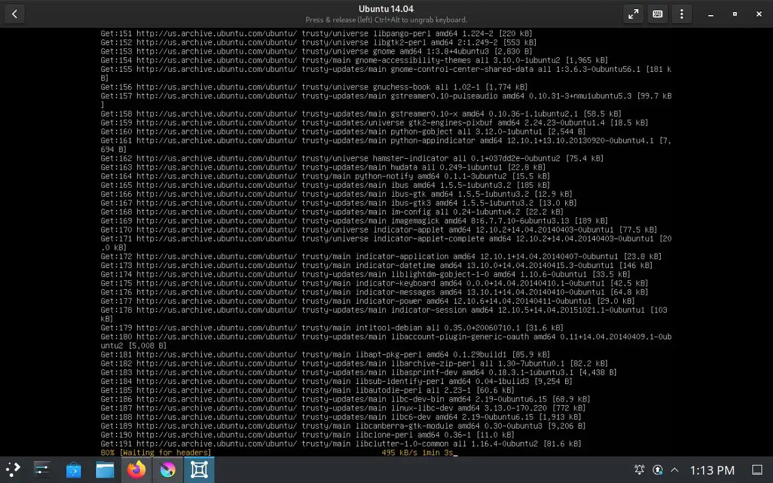Switch to Firefox in the taskbar

point(136,470)
